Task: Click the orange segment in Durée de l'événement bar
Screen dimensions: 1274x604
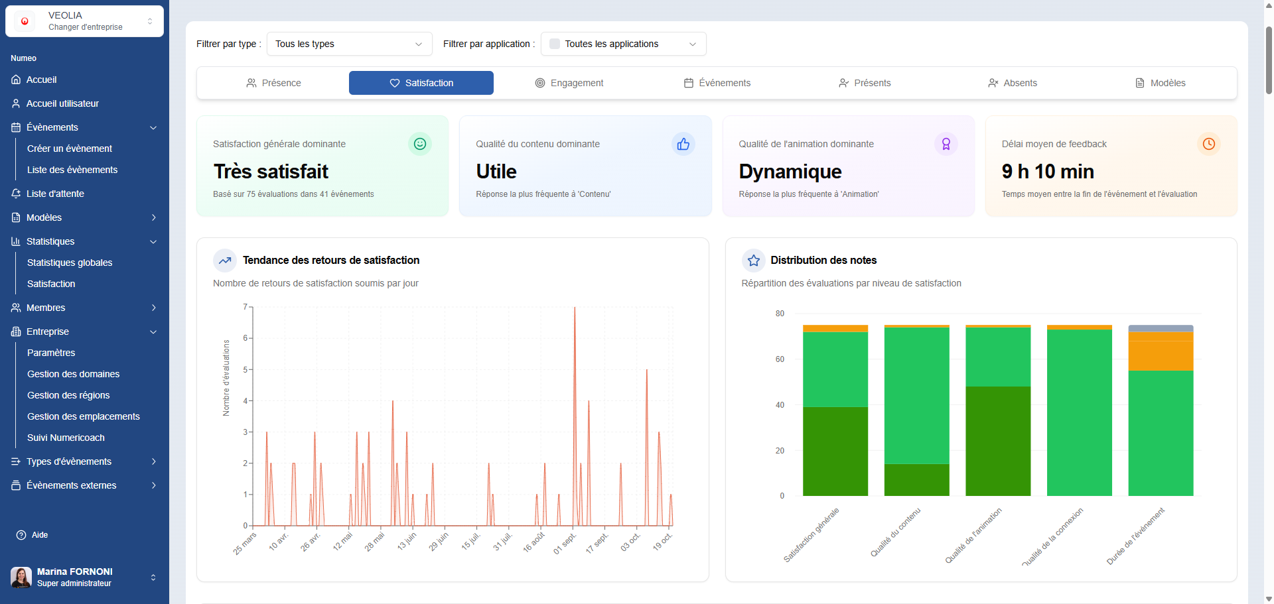Action: point(1161,355)
